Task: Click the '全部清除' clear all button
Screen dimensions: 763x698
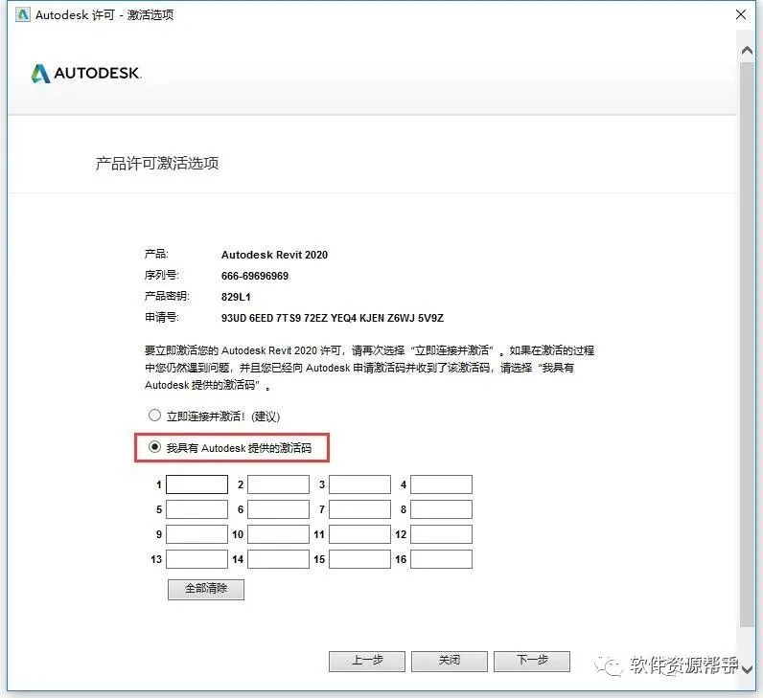Action: (206, 589)
